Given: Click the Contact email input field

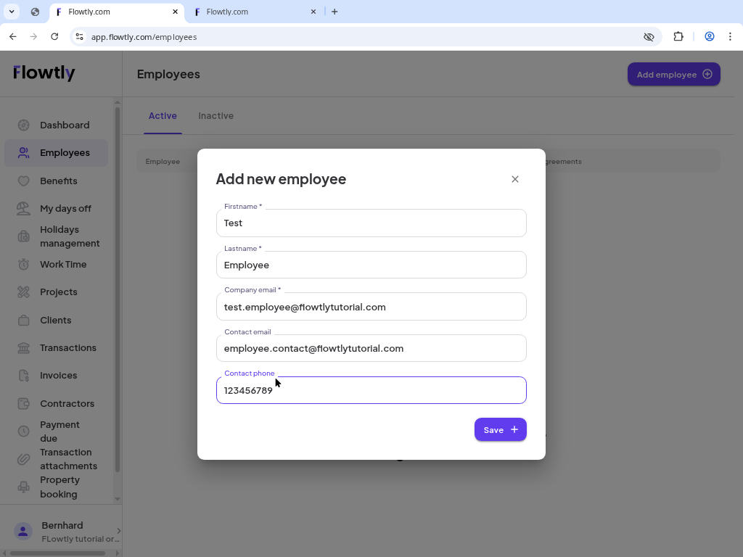Looking at the screenshot, I should click(371, 348).
